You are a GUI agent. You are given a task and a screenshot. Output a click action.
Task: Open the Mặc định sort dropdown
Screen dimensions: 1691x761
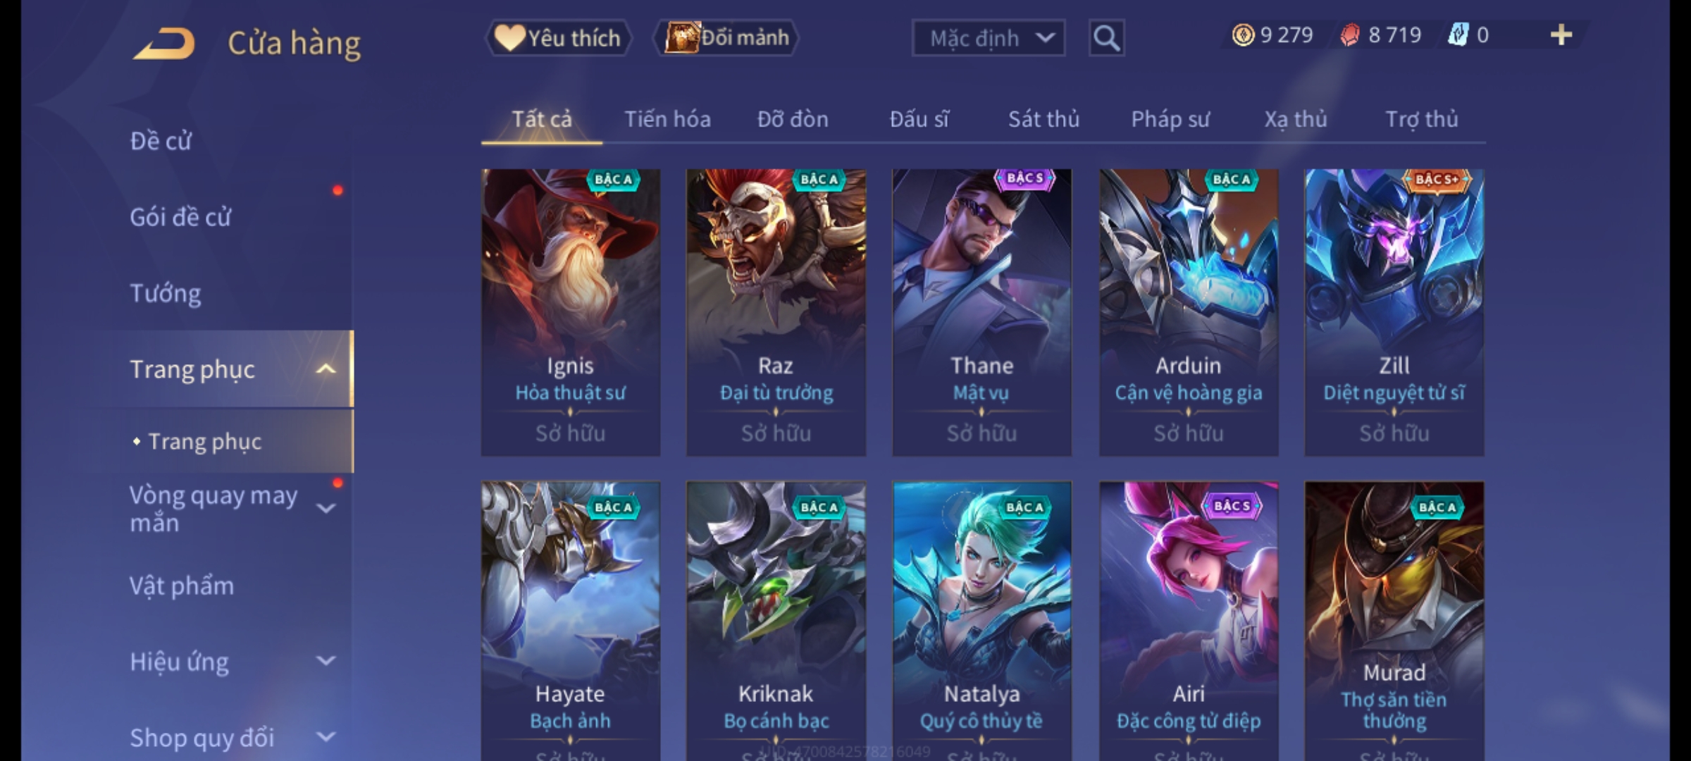tap(988, 38)
